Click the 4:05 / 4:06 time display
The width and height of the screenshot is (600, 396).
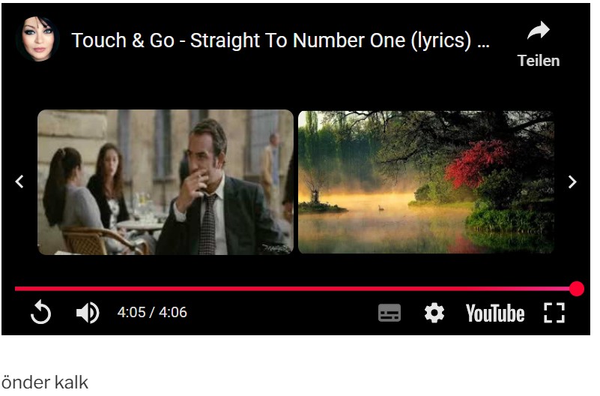click(x=152, y=313)
